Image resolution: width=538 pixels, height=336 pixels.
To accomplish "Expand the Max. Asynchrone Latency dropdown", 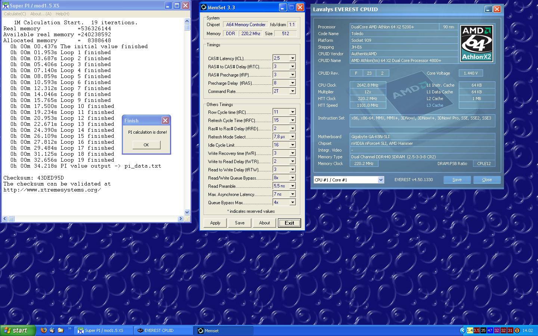I will pos(293,194).
